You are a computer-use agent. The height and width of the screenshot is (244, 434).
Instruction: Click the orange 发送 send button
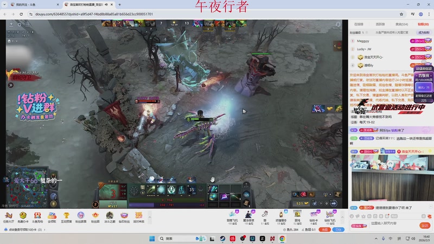click(x=425, y=226)
